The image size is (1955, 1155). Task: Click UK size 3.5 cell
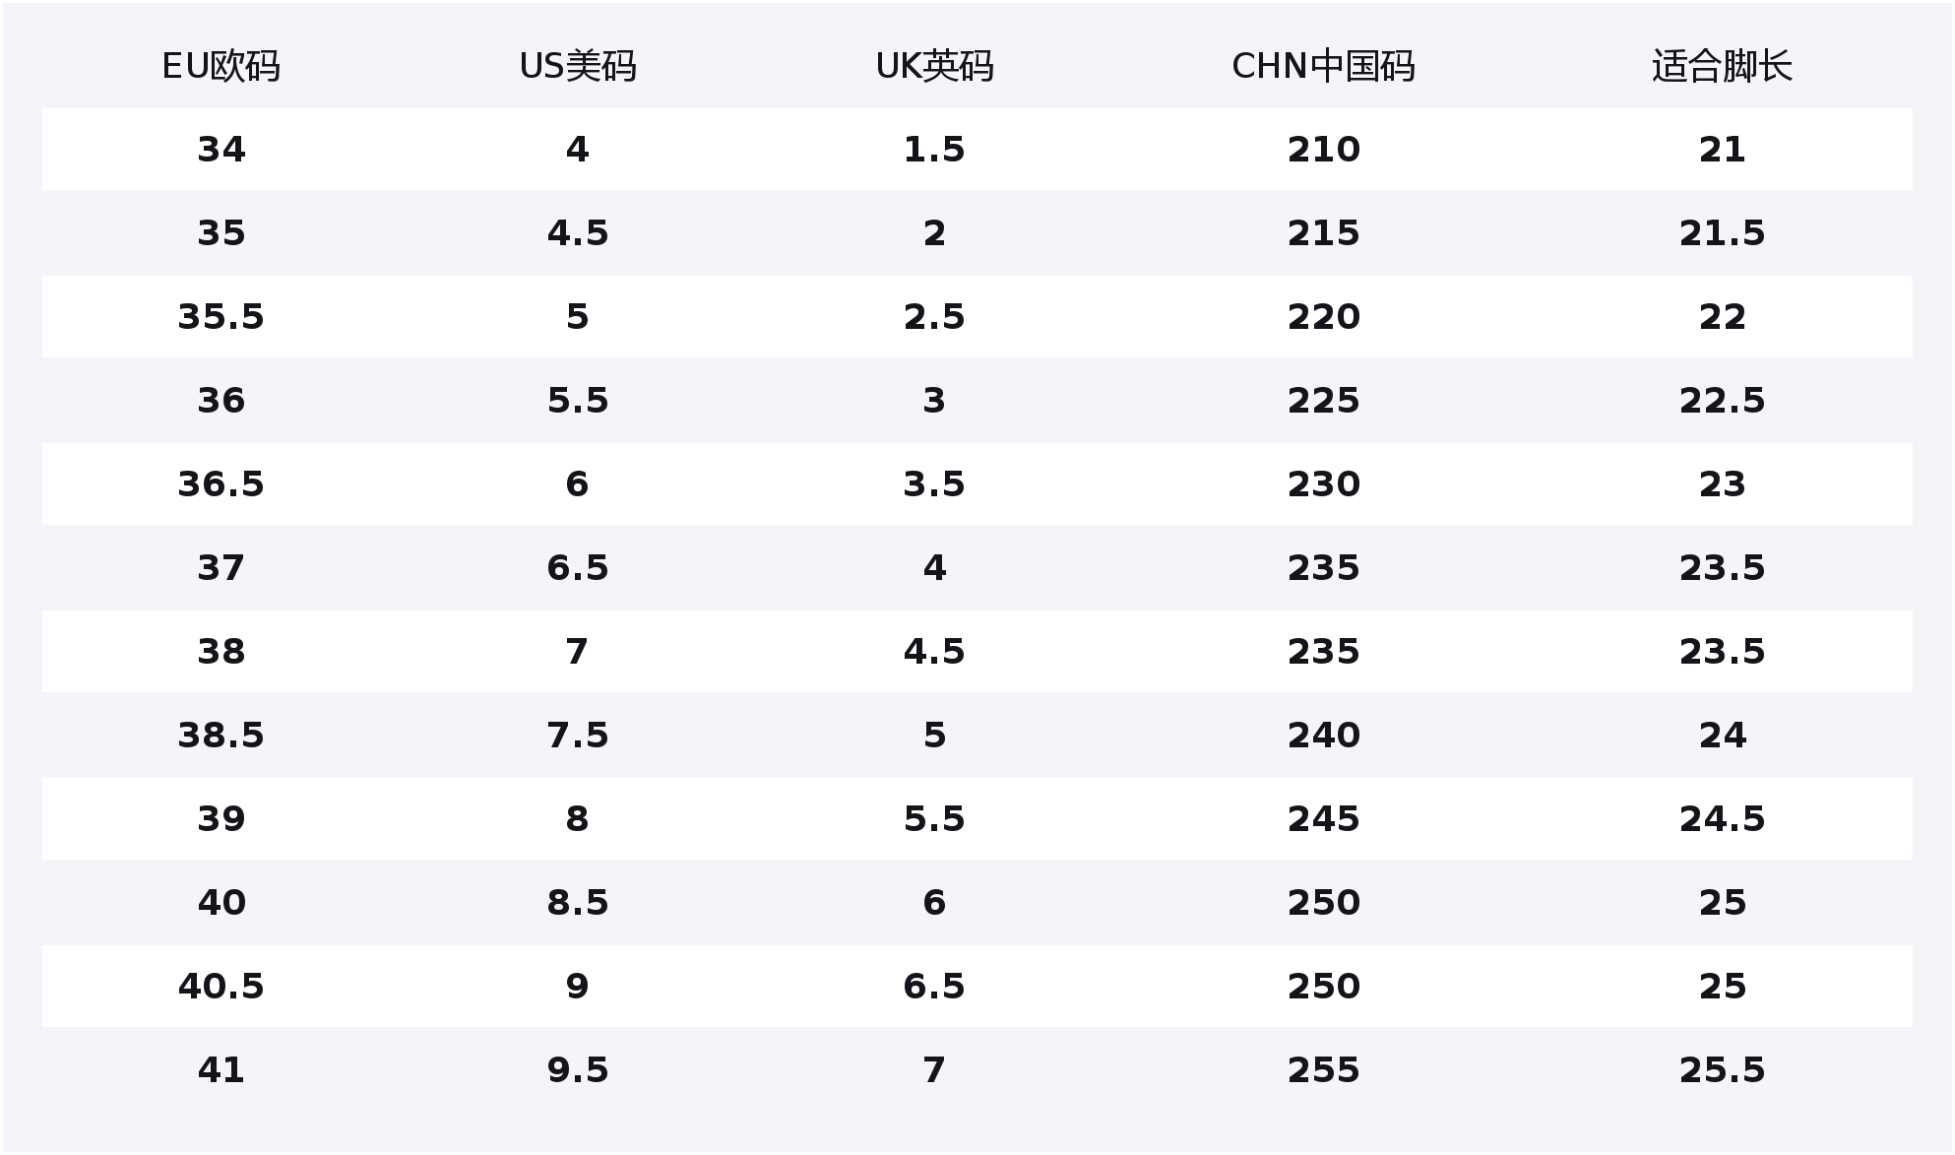coord(934,484)
